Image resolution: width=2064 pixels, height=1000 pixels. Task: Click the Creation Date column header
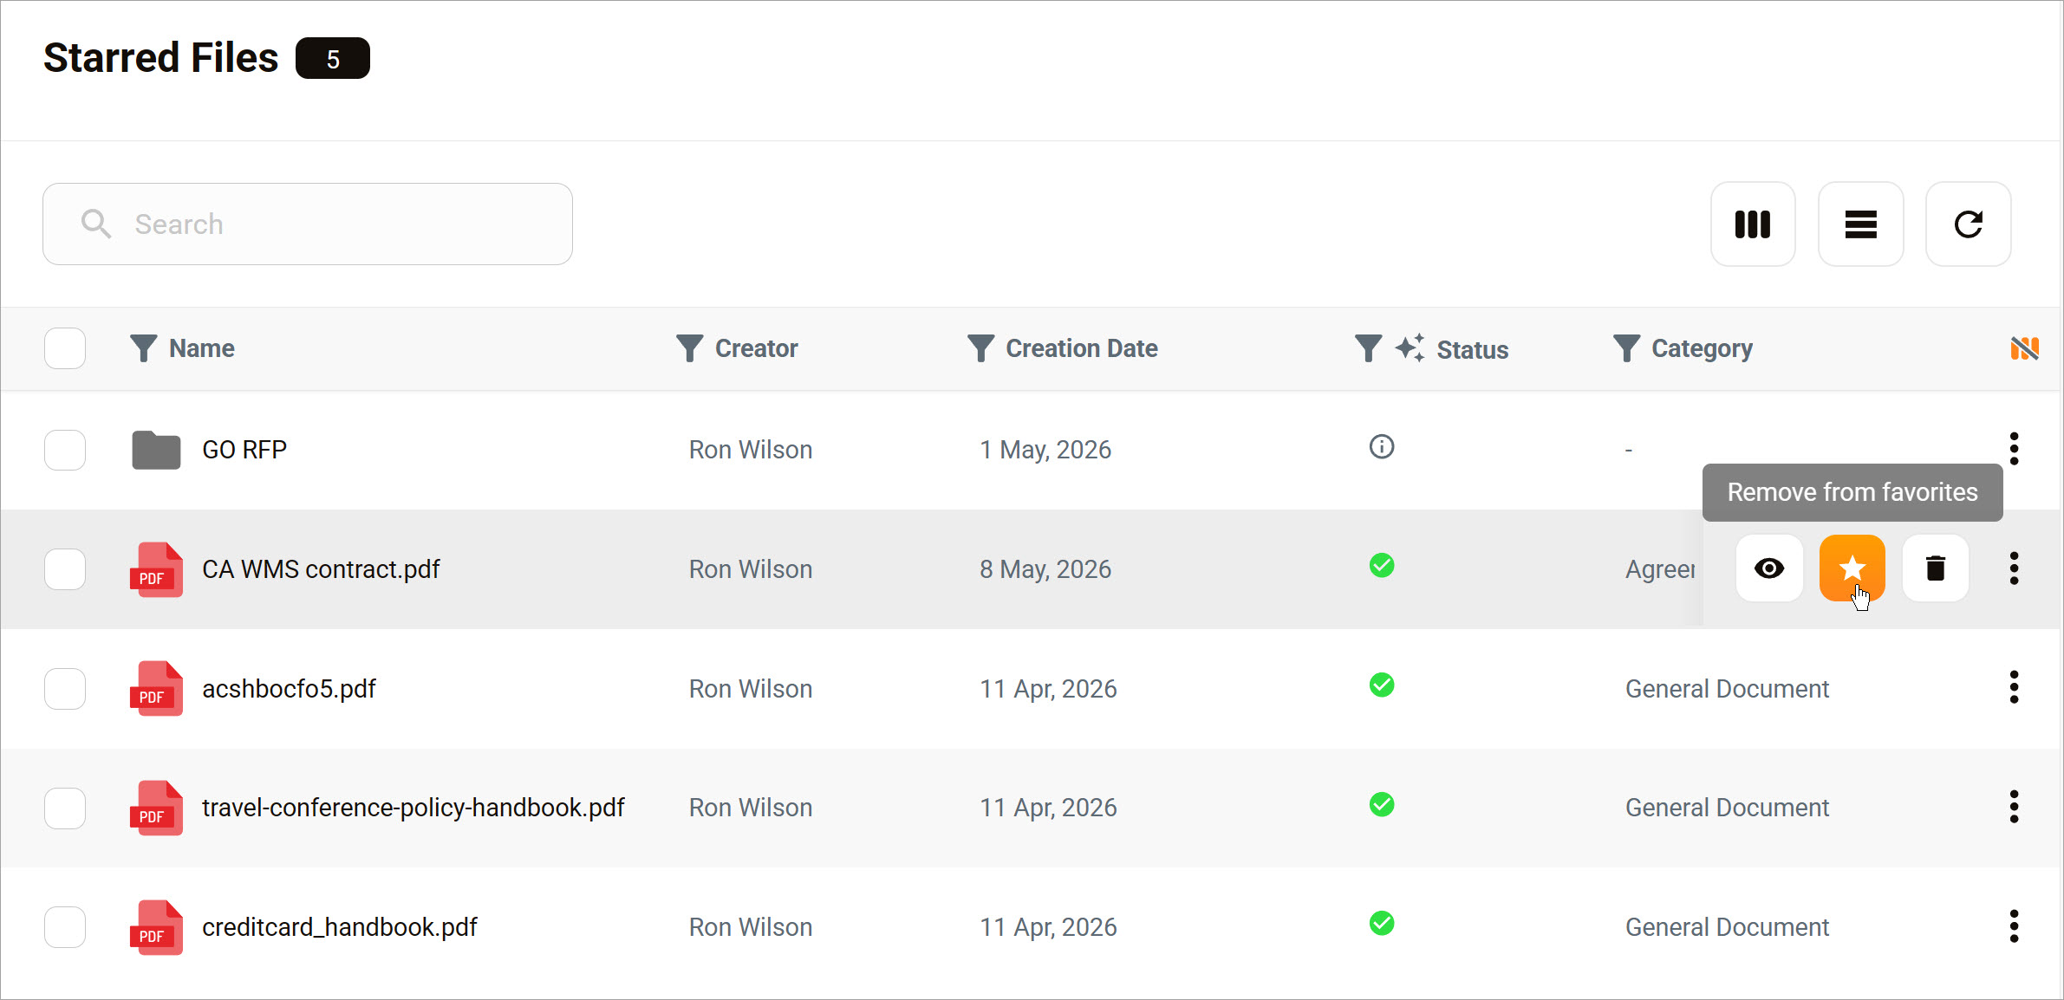point(1081,348)
